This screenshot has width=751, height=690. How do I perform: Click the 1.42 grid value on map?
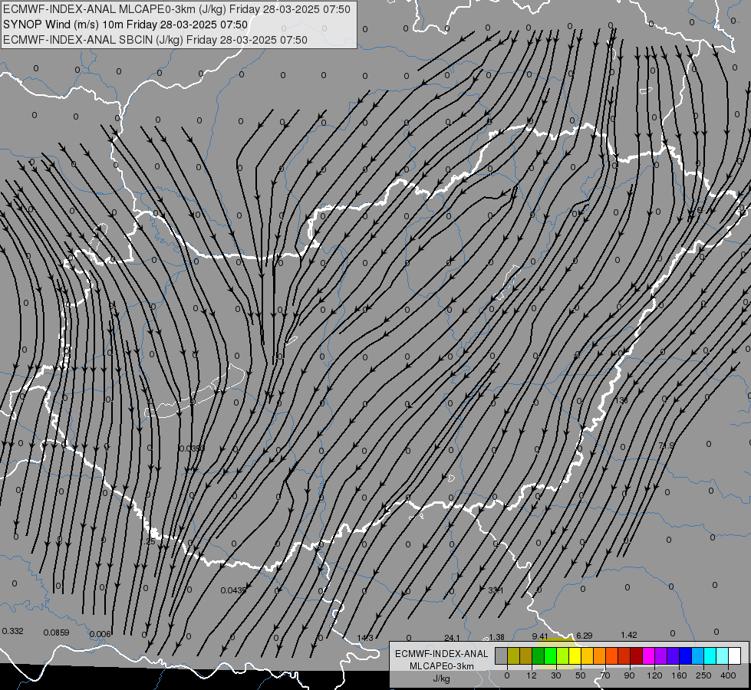click(x=629, y=635)
